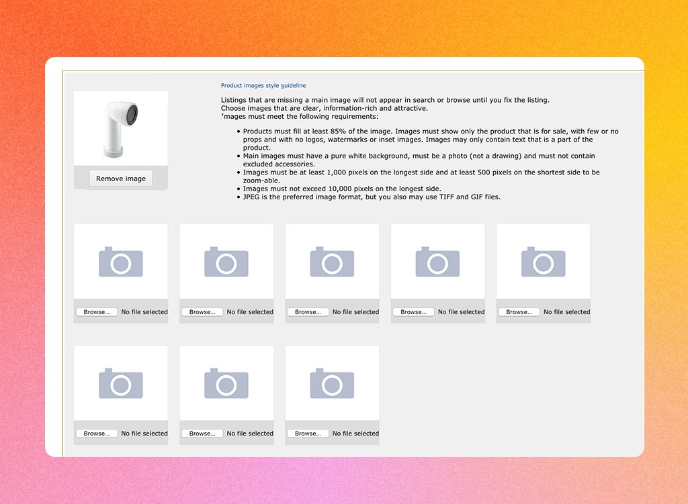Click Browse under first slot, bottom row

click(x=97, y=434)
